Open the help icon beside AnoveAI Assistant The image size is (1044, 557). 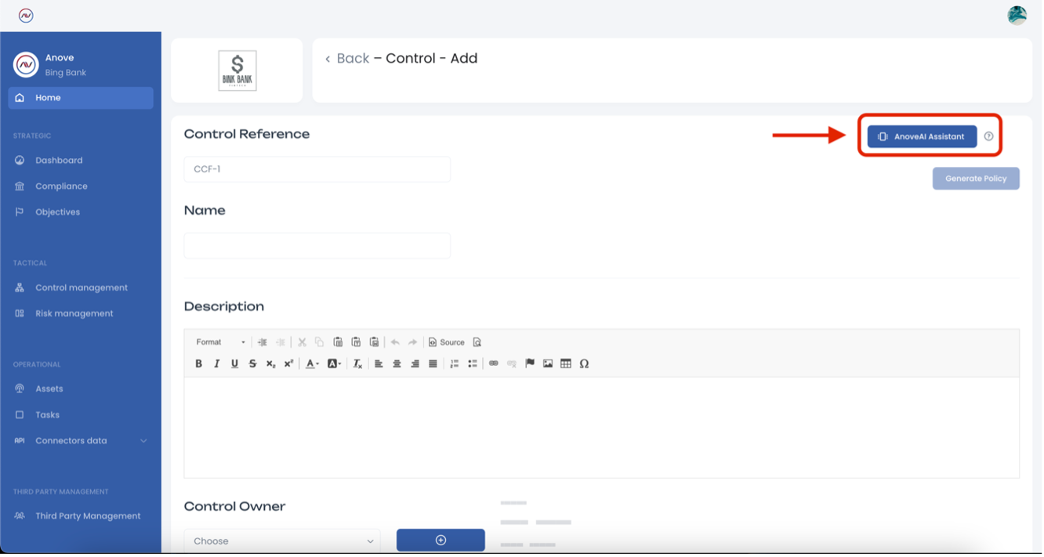989,136
